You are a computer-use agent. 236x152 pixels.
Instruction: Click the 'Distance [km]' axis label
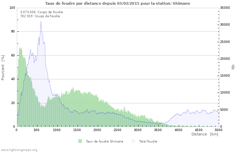pos(205,134)
